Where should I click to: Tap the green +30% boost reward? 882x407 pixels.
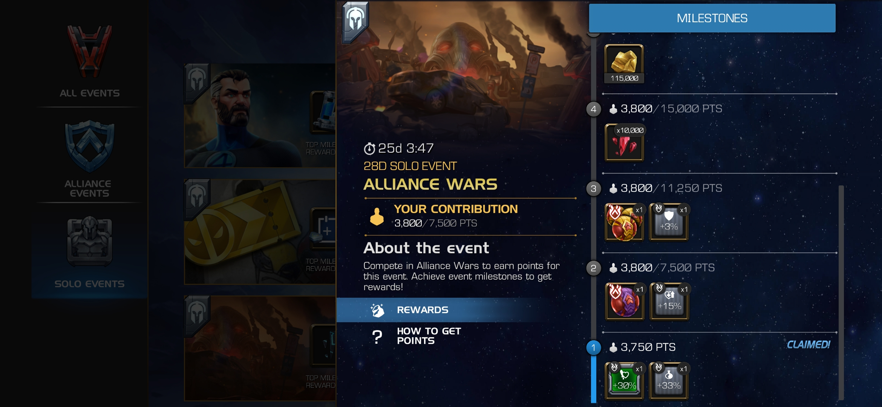click(625, 381)
